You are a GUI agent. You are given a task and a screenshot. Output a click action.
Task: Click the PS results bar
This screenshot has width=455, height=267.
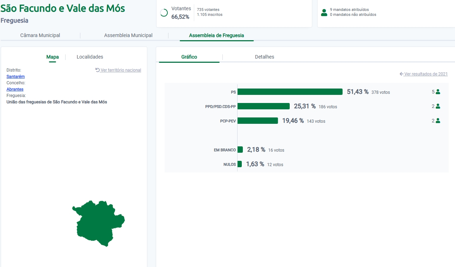click(290, 92)
